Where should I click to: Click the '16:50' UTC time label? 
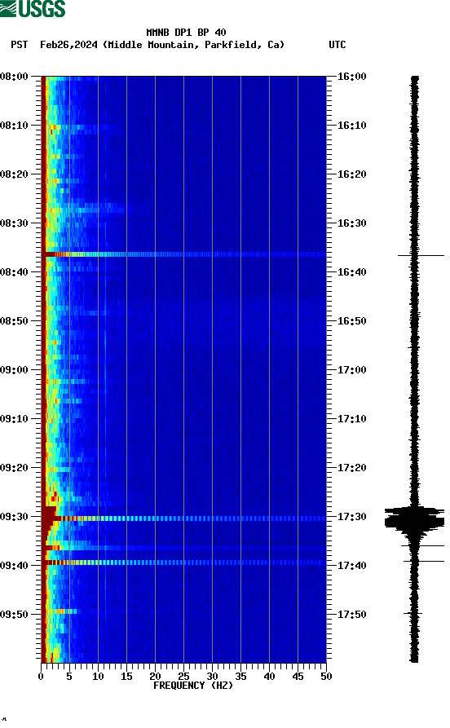click(352, 321)
